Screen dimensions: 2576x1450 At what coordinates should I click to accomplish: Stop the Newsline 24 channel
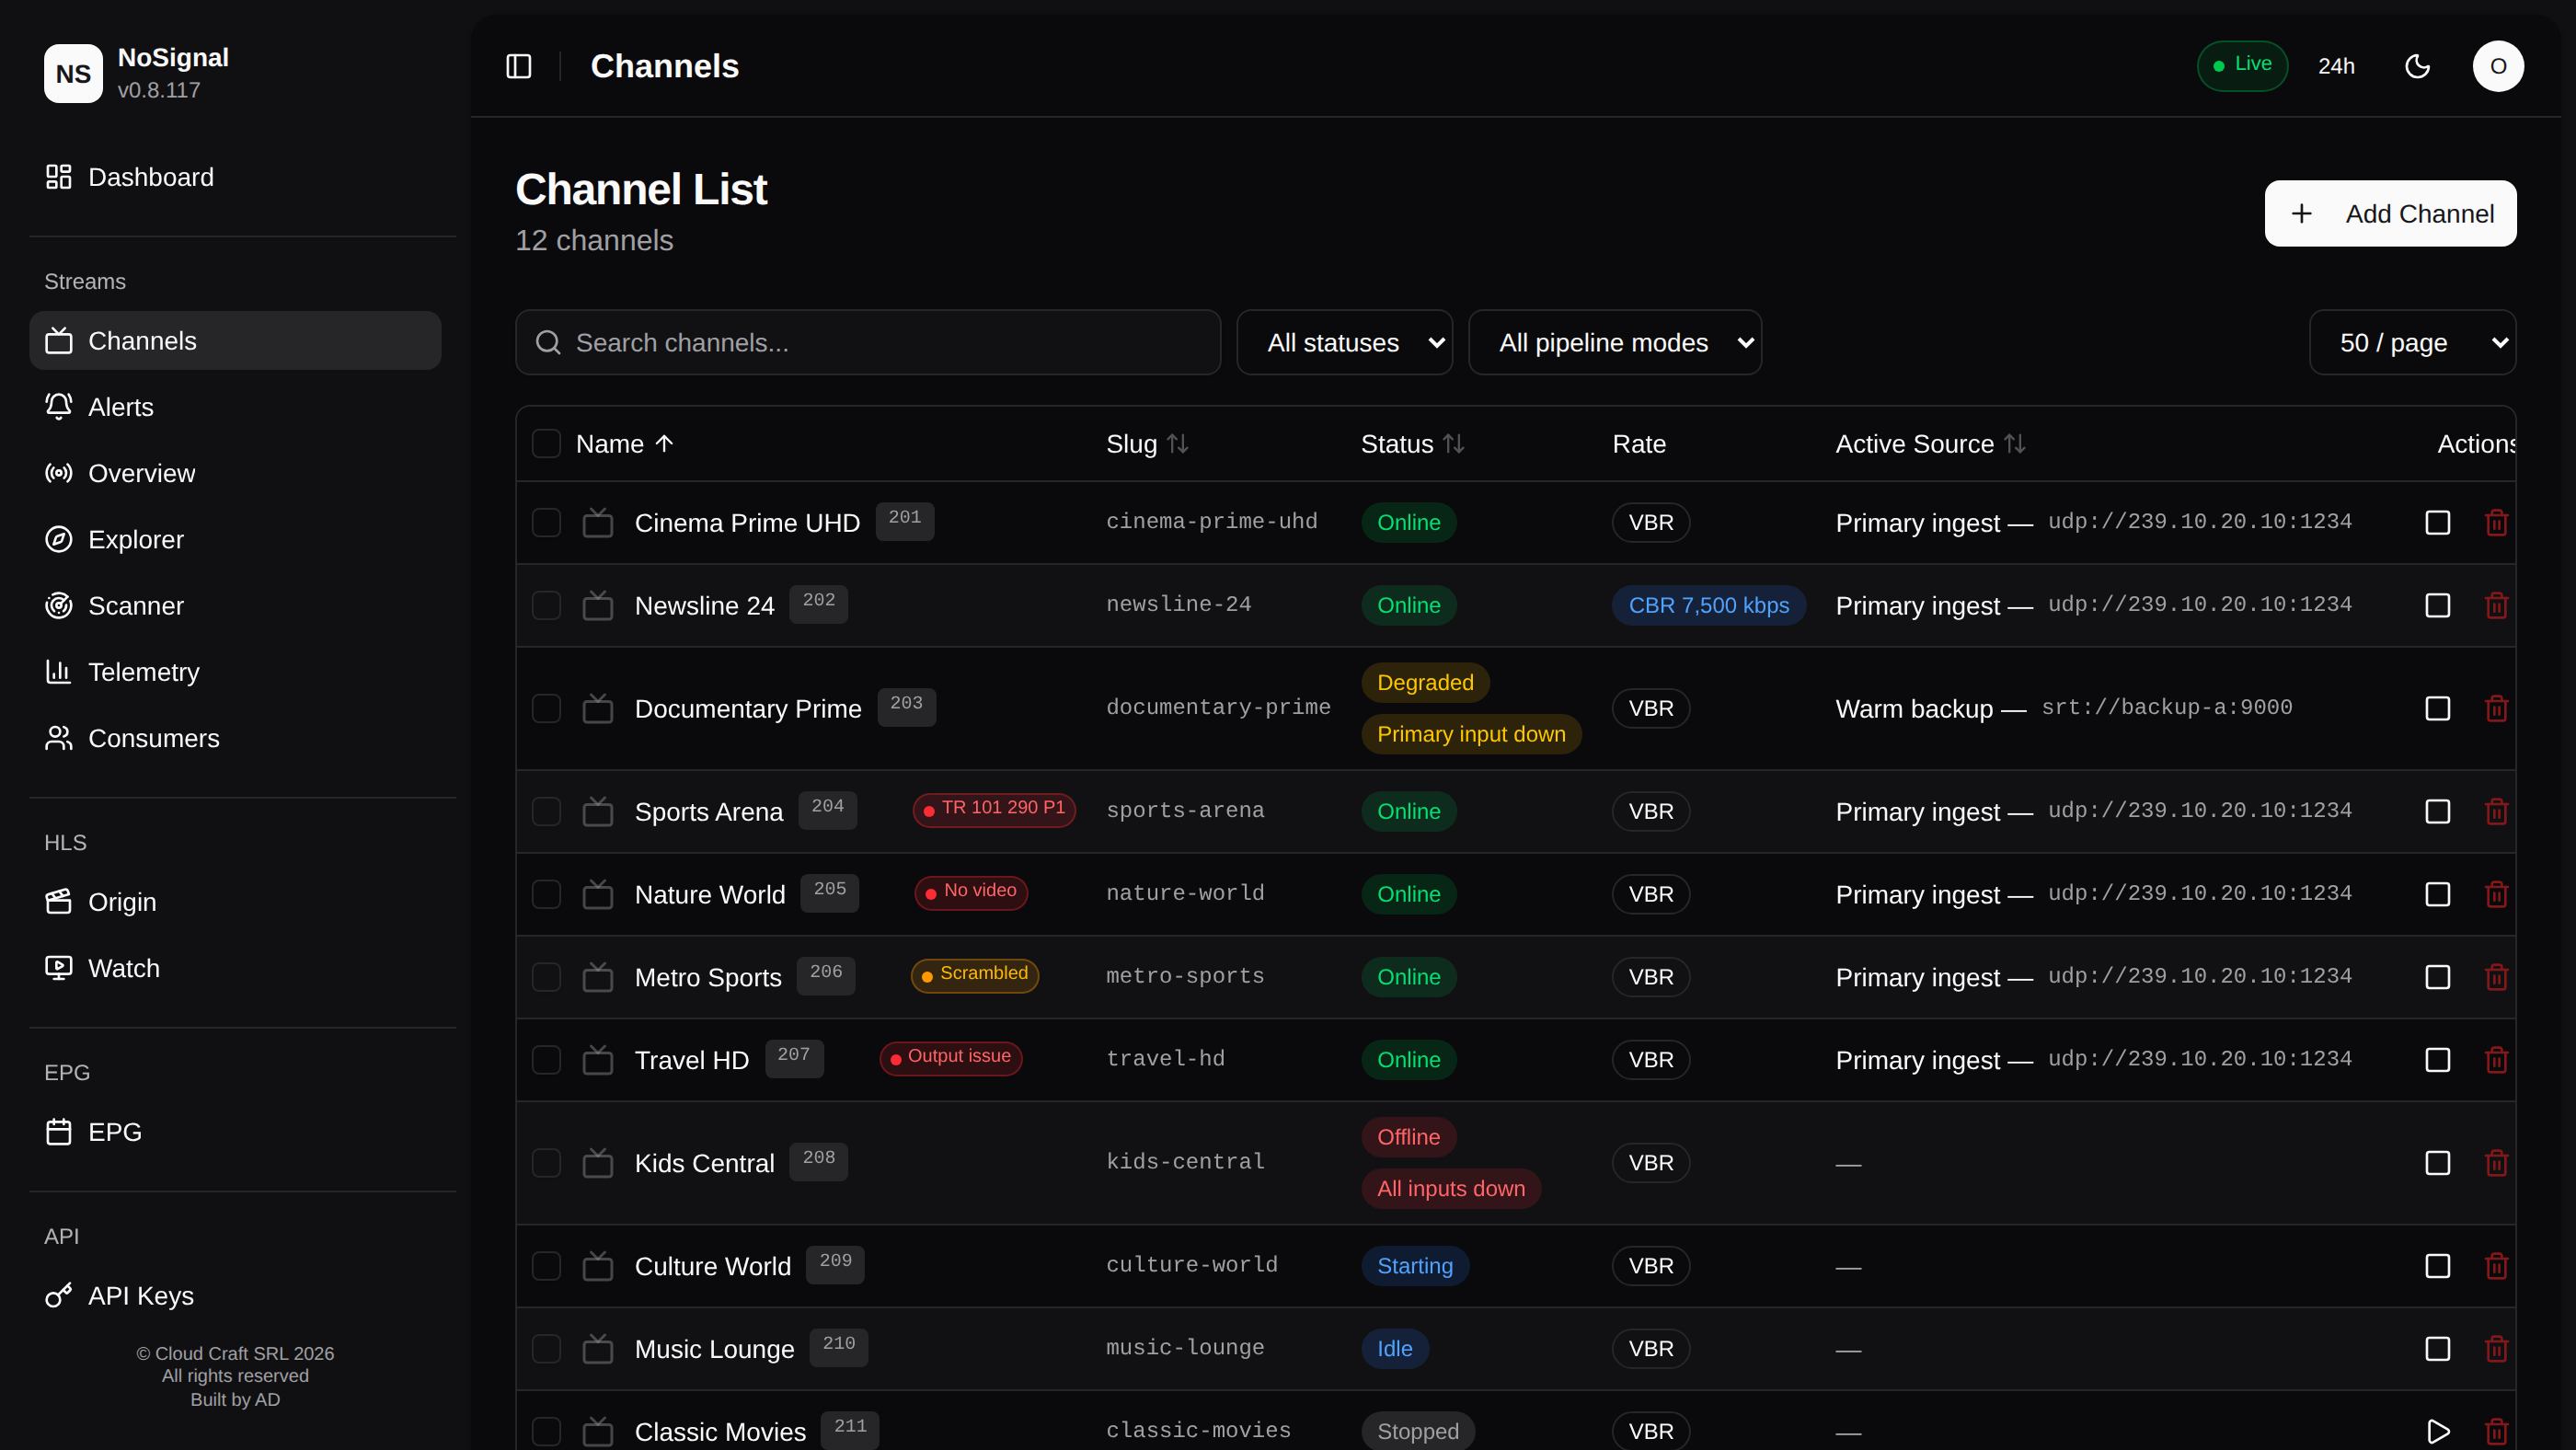[2437, 605]
